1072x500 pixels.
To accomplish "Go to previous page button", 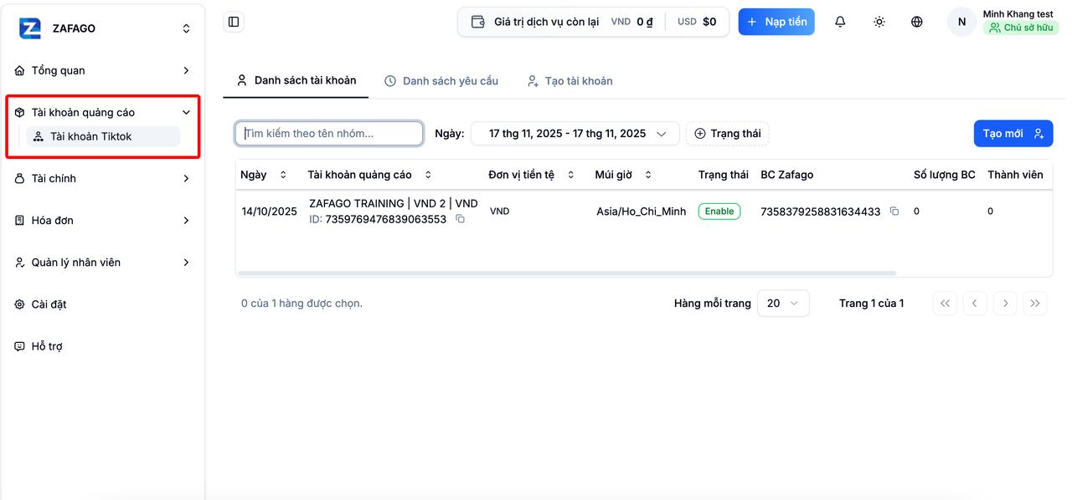I will point(975,304).
